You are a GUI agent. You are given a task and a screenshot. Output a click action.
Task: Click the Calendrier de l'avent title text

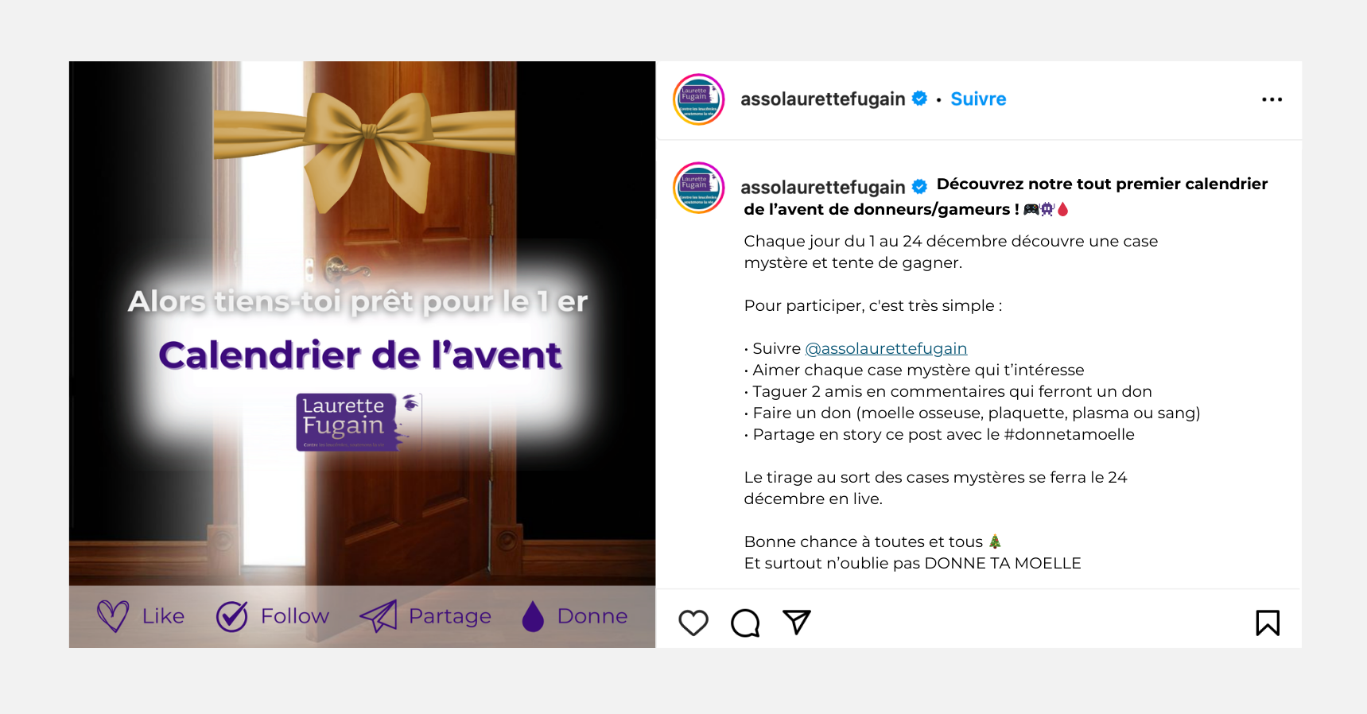click(x=360, y=355)
